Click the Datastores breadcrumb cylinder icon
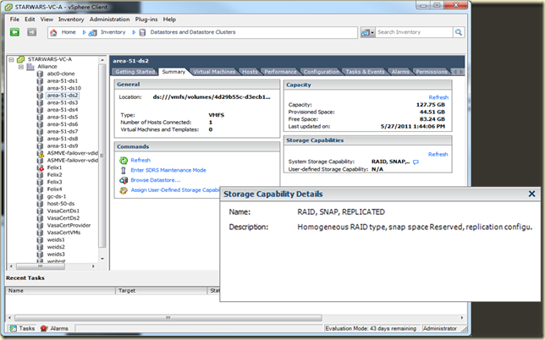The height and width of the screenshot is (340, 545). [x=142, y=33]
